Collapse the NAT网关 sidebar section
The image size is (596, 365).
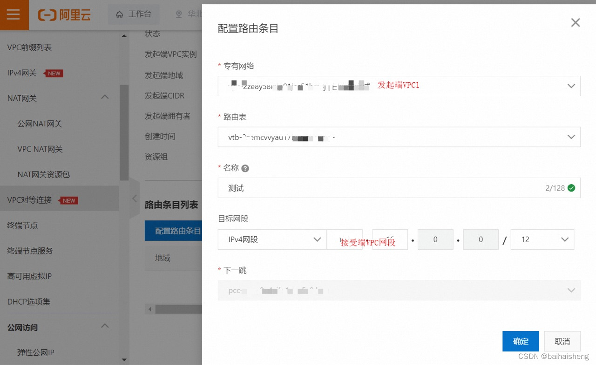105,97
